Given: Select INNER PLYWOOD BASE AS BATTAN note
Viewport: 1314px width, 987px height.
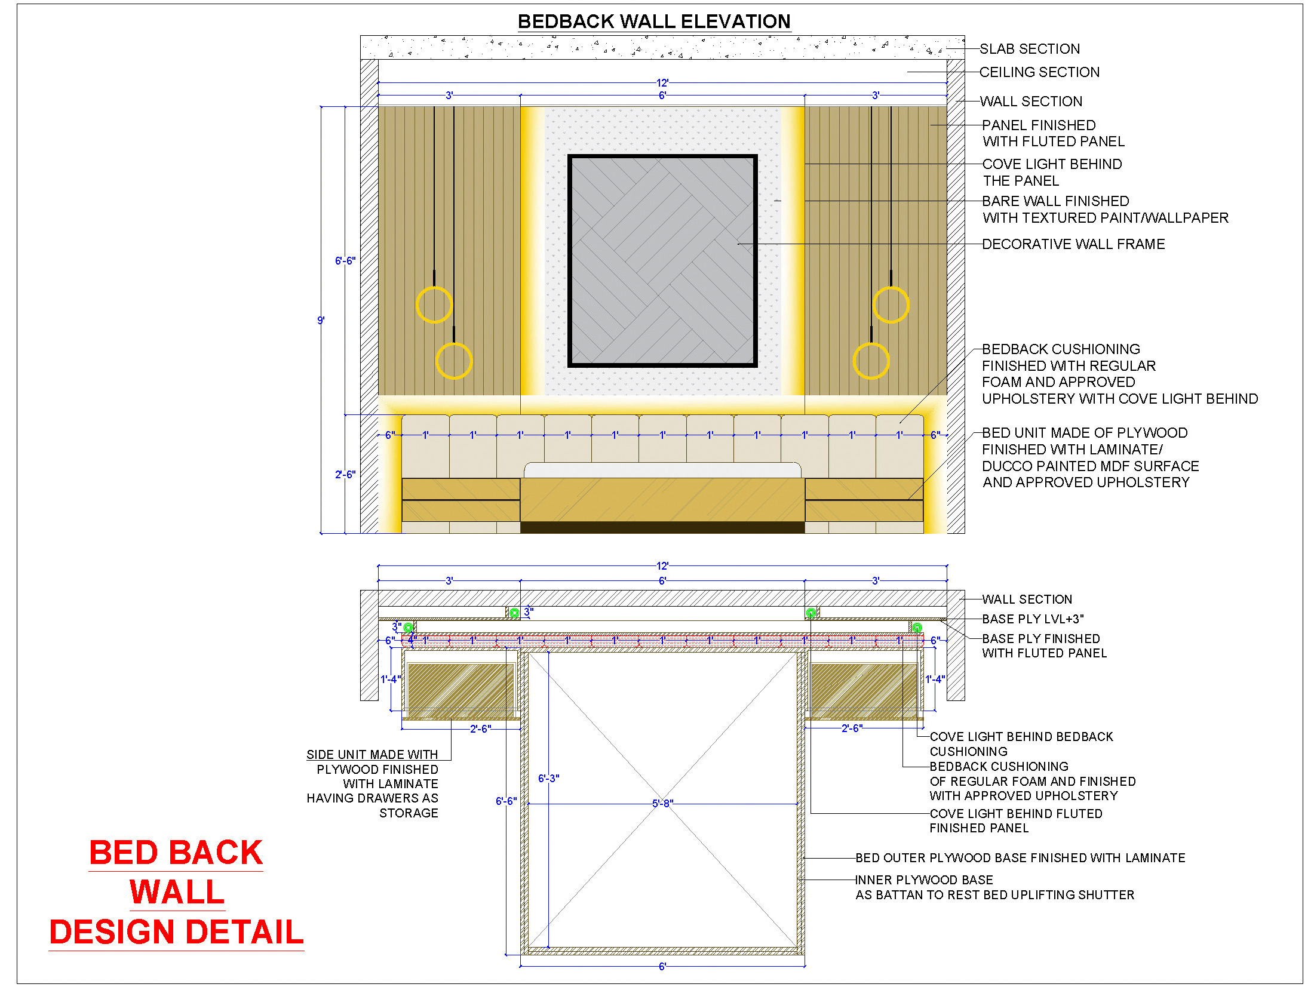Looking at the screenshot, I should coord(994,887).
